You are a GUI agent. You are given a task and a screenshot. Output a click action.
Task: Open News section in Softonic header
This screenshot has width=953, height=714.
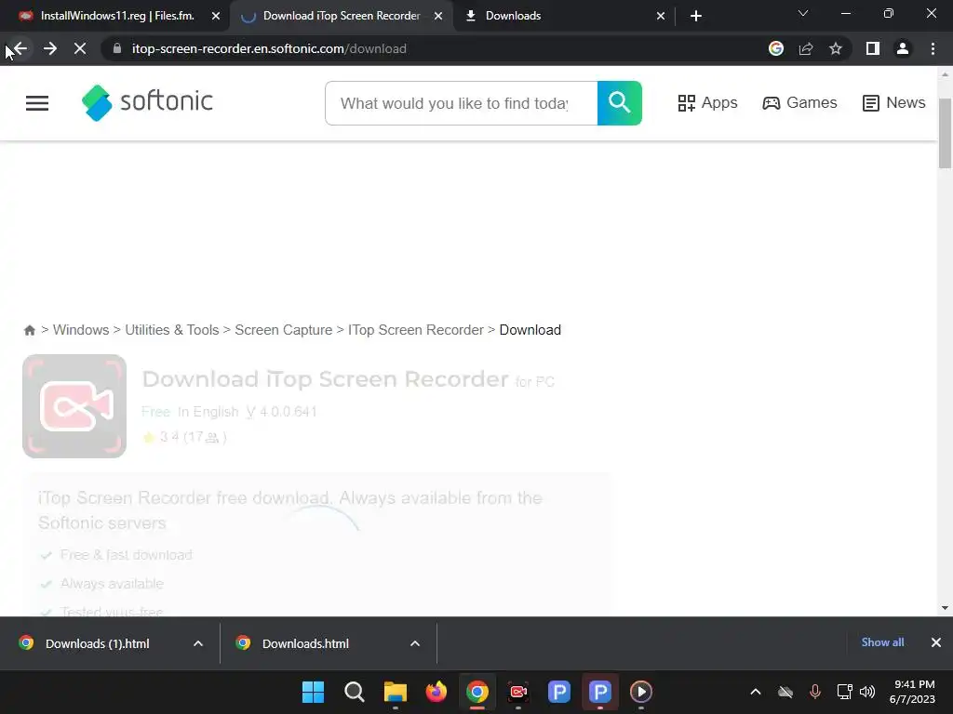894,102
